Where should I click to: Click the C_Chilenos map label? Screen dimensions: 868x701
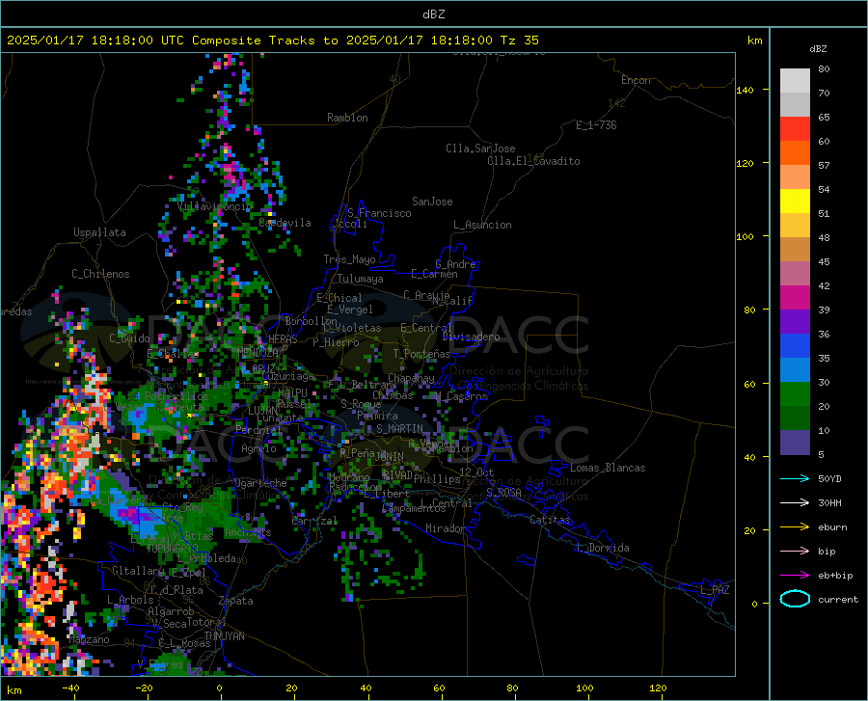(100, 274)
